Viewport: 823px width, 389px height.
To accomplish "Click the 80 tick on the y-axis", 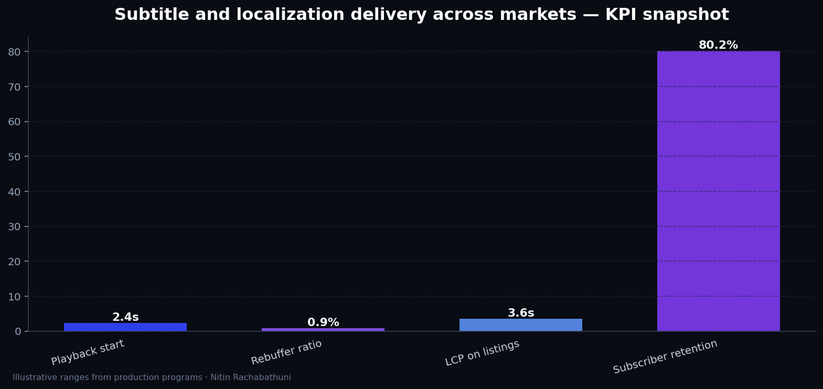I will [14, 52].
